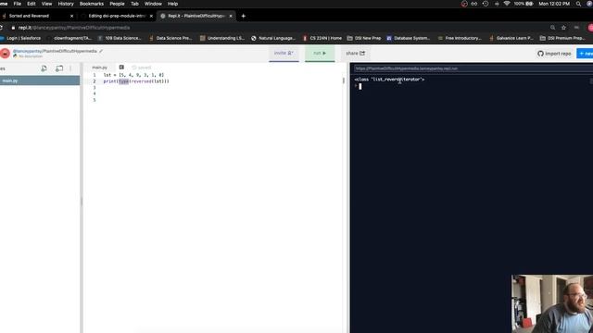Viewport: 593px width, 333px height.
Task: Switch to Sorted and Reversed browser tab
Action: 29,16
